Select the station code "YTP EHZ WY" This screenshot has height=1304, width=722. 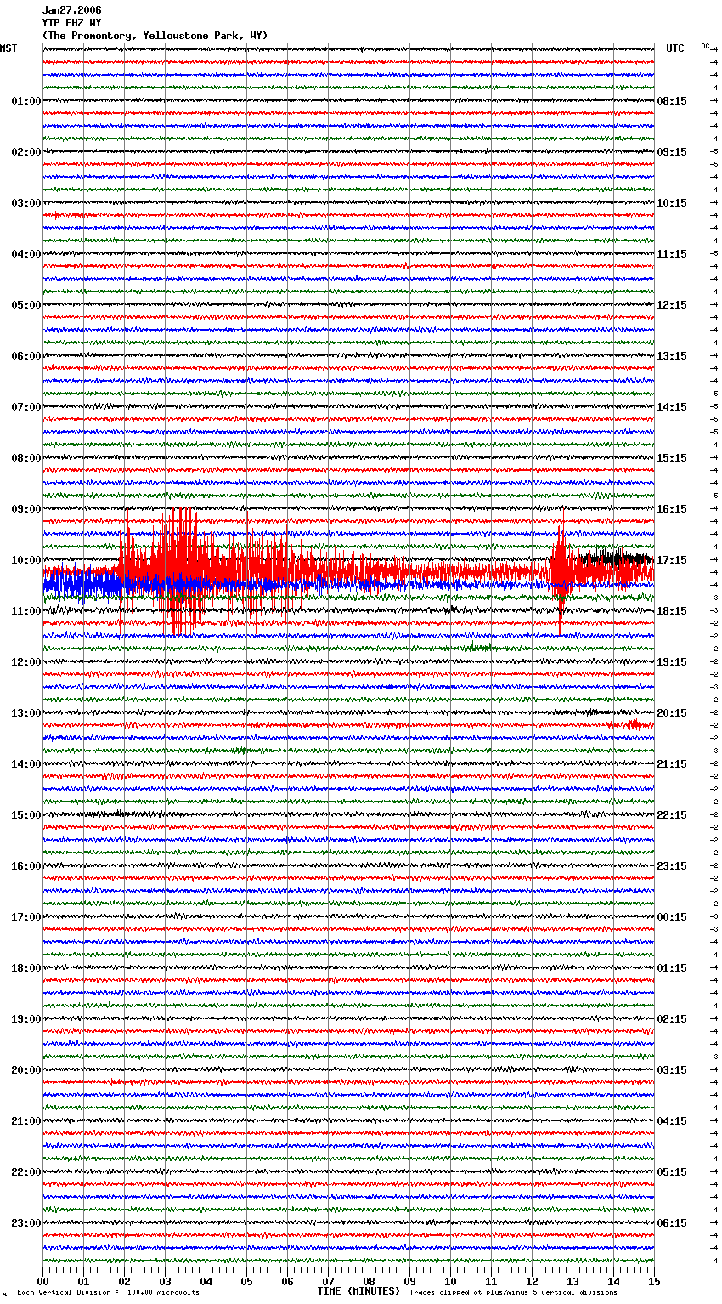pyautogui.click(x=71, y=23)
